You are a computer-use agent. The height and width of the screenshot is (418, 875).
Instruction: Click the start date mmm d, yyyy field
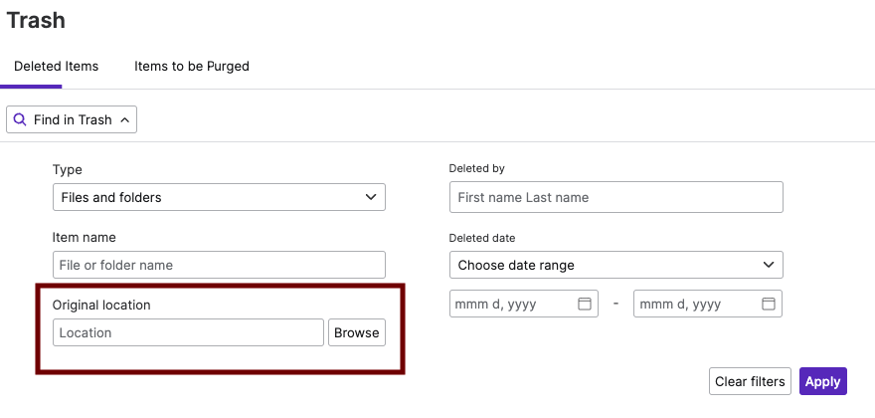coord(512,304)
